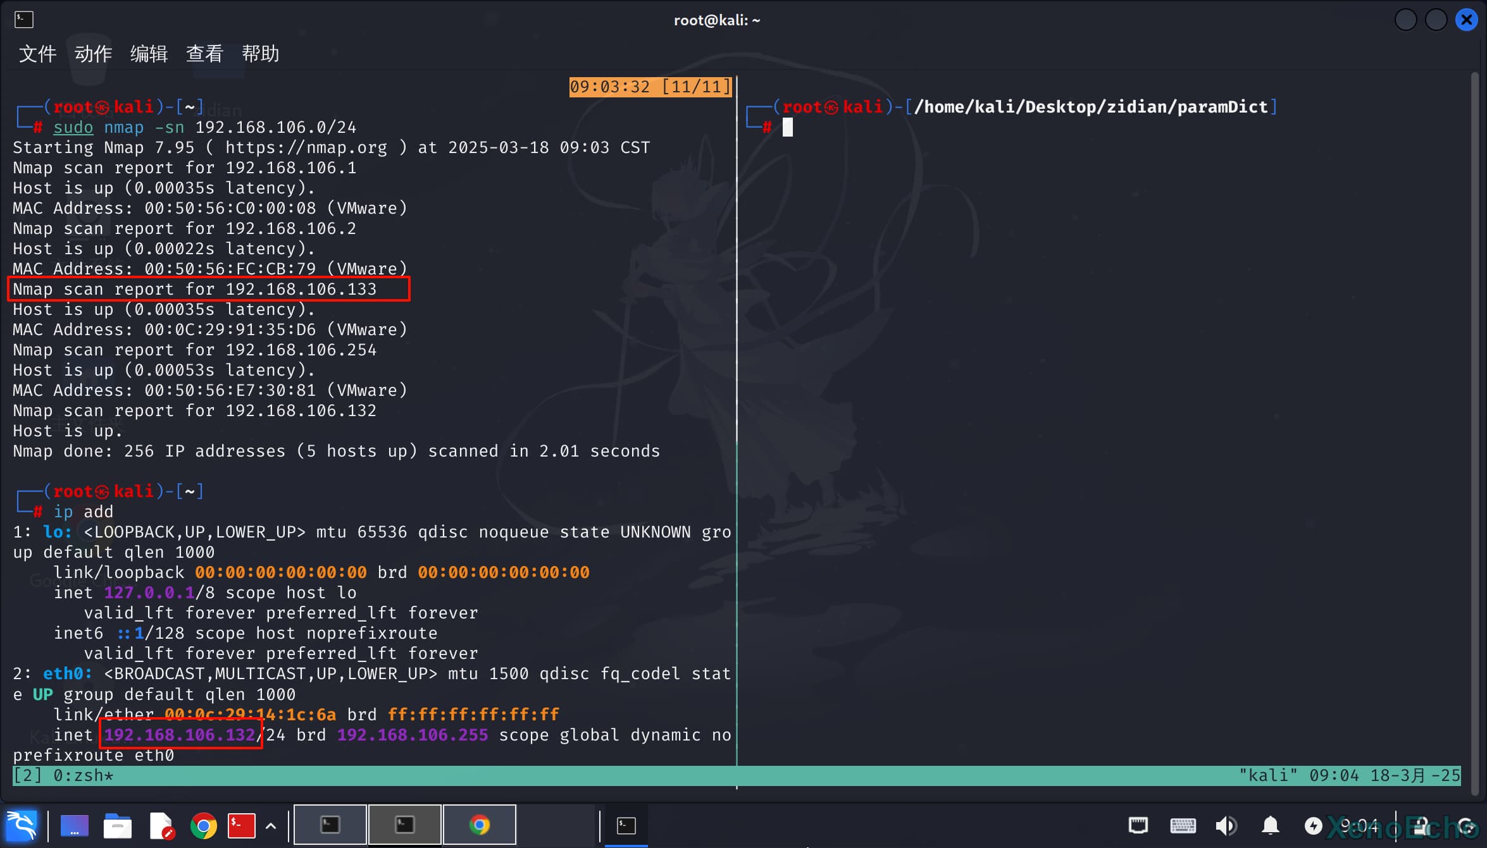Click the keyboard layout tray icon
Viewport: 1487px width, 848px height.
1182,825
